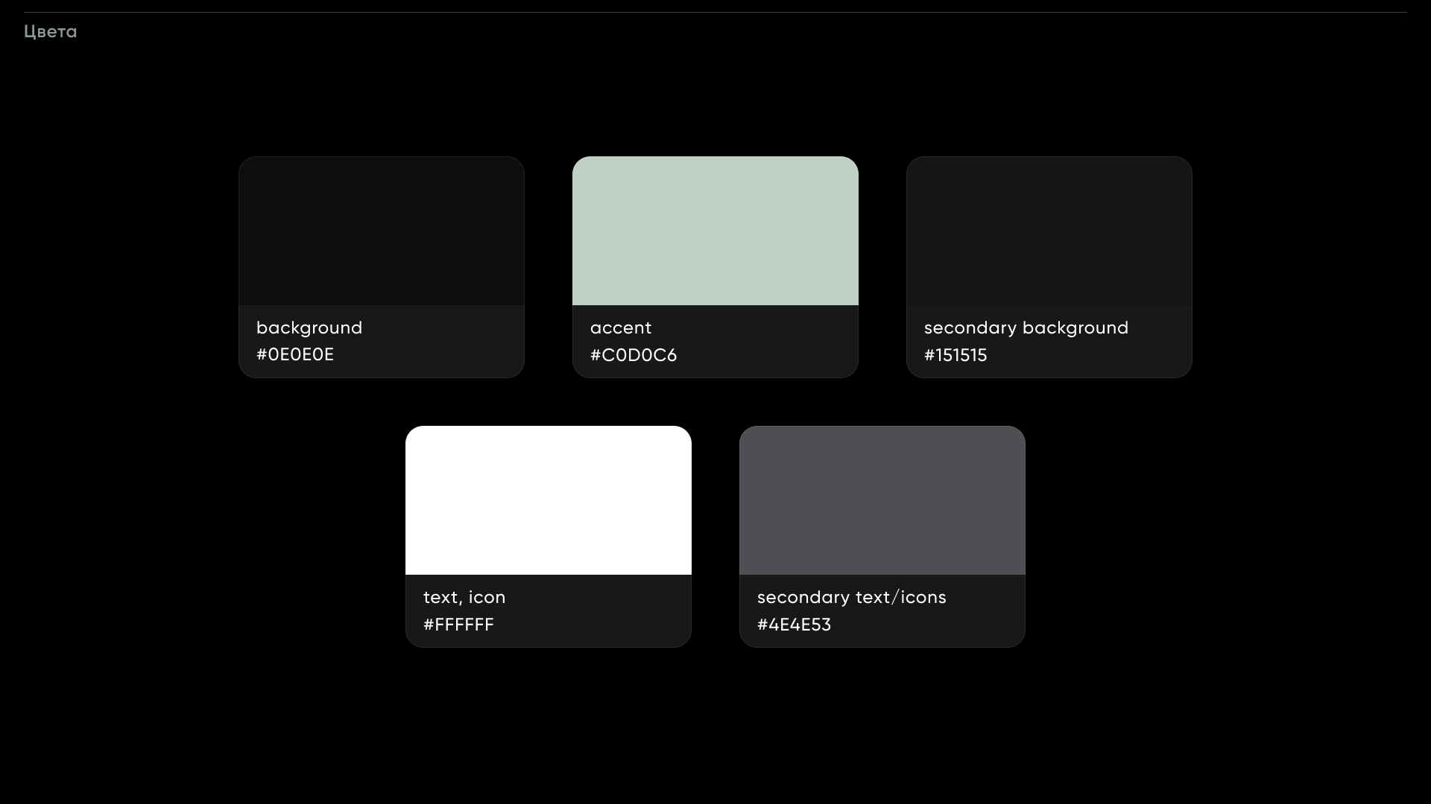Select the #C0D0C6 hex code

point(634,355)
